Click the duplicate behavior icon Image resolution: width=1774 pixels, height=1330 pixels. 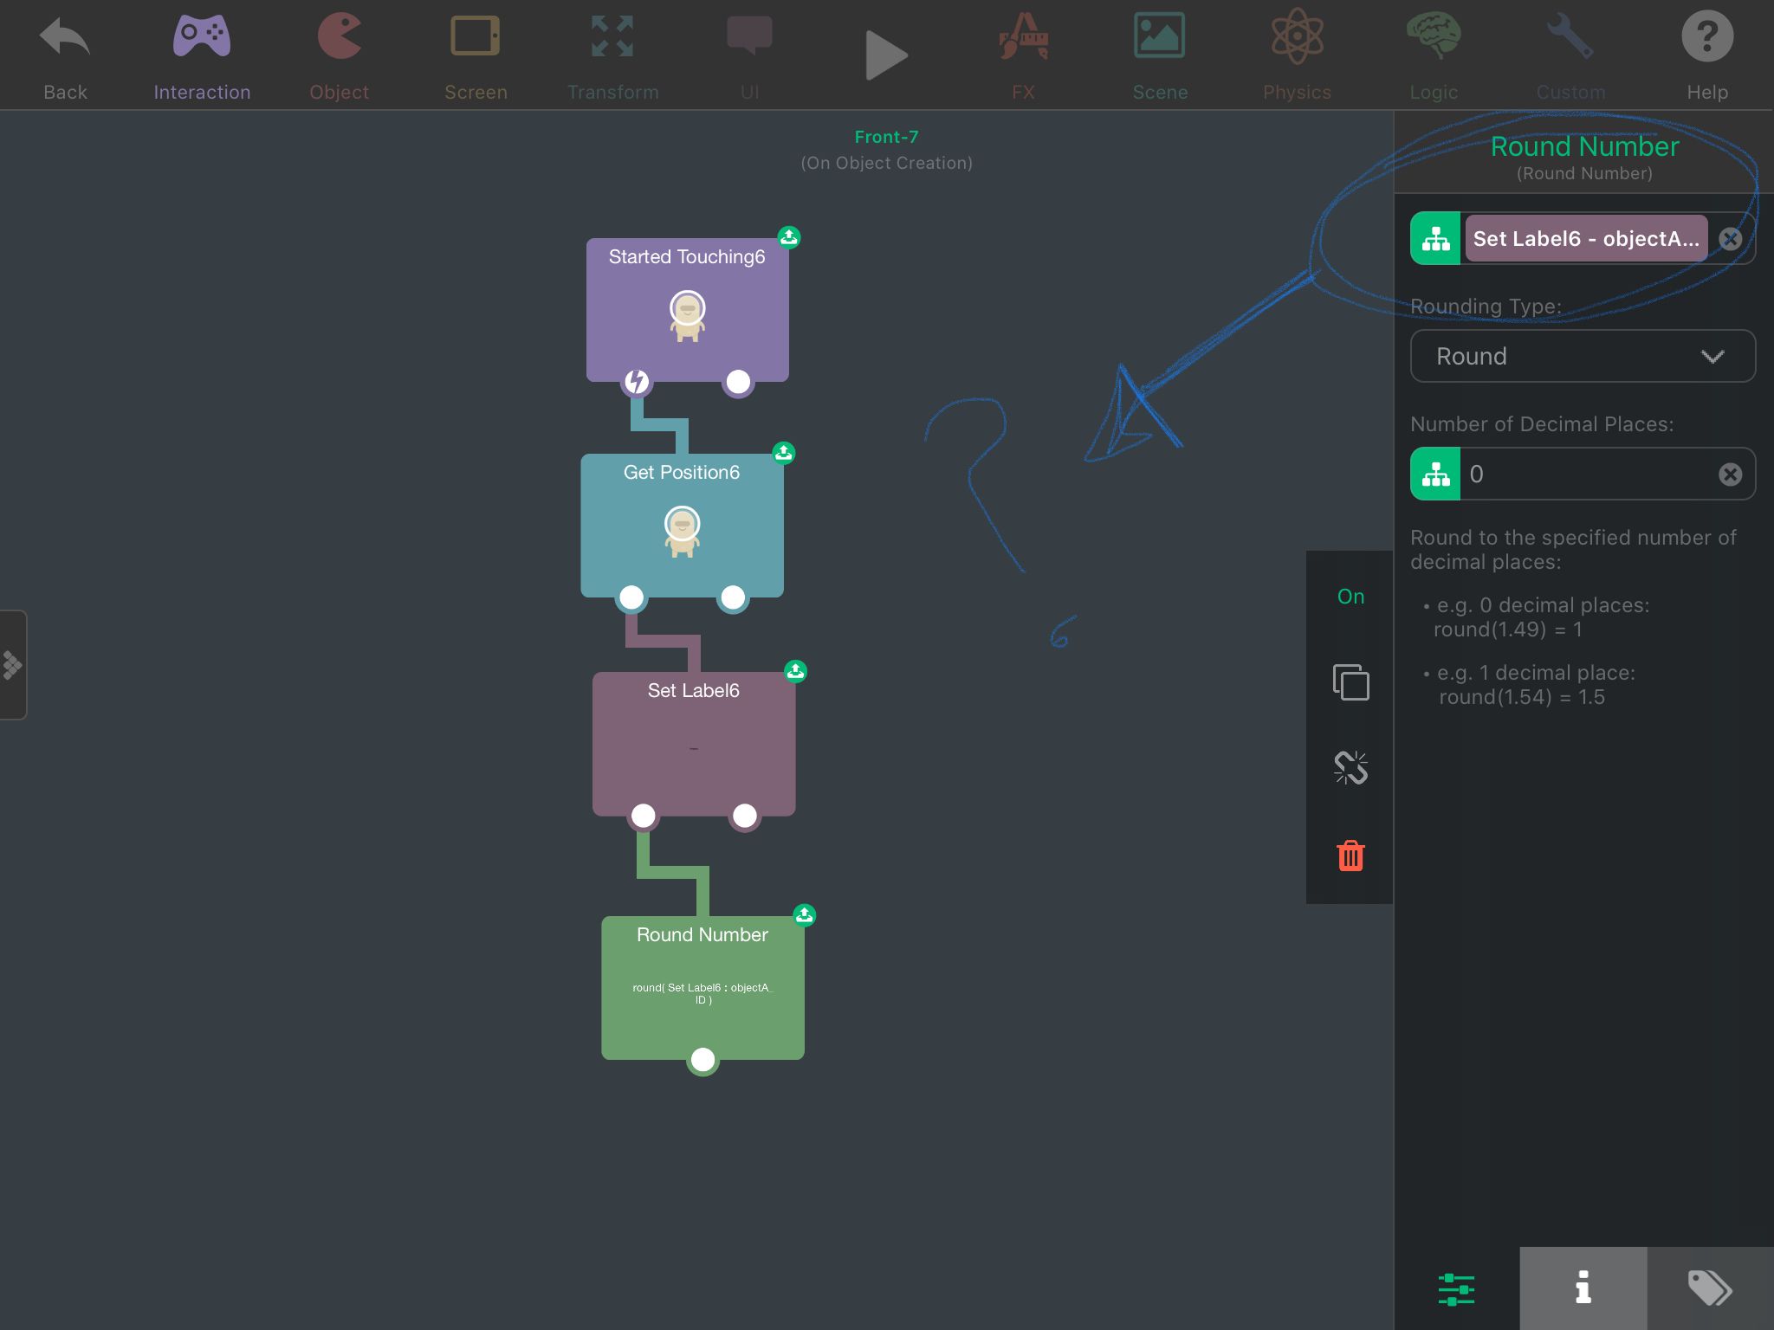1350,682
